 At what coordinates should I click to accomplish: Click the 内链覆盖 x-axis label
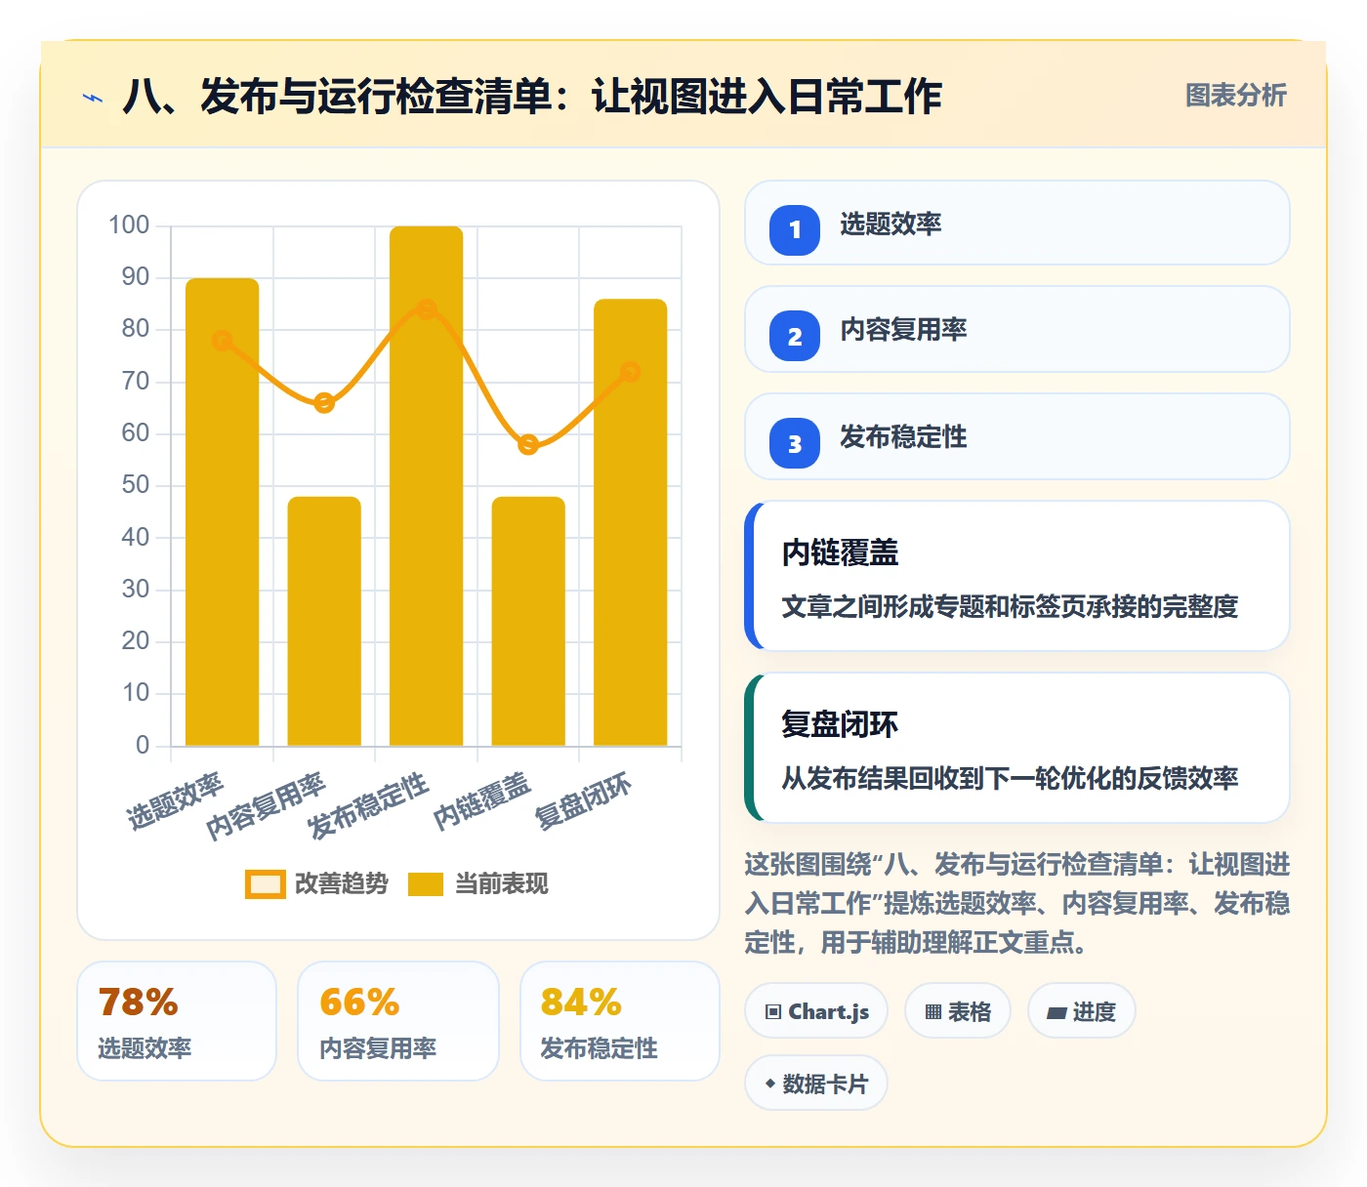(482, 801)
